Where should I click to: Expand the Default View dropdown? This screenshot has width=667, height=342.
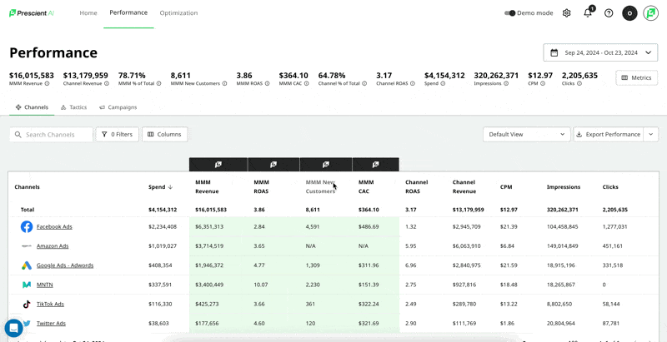pos(526,134)
